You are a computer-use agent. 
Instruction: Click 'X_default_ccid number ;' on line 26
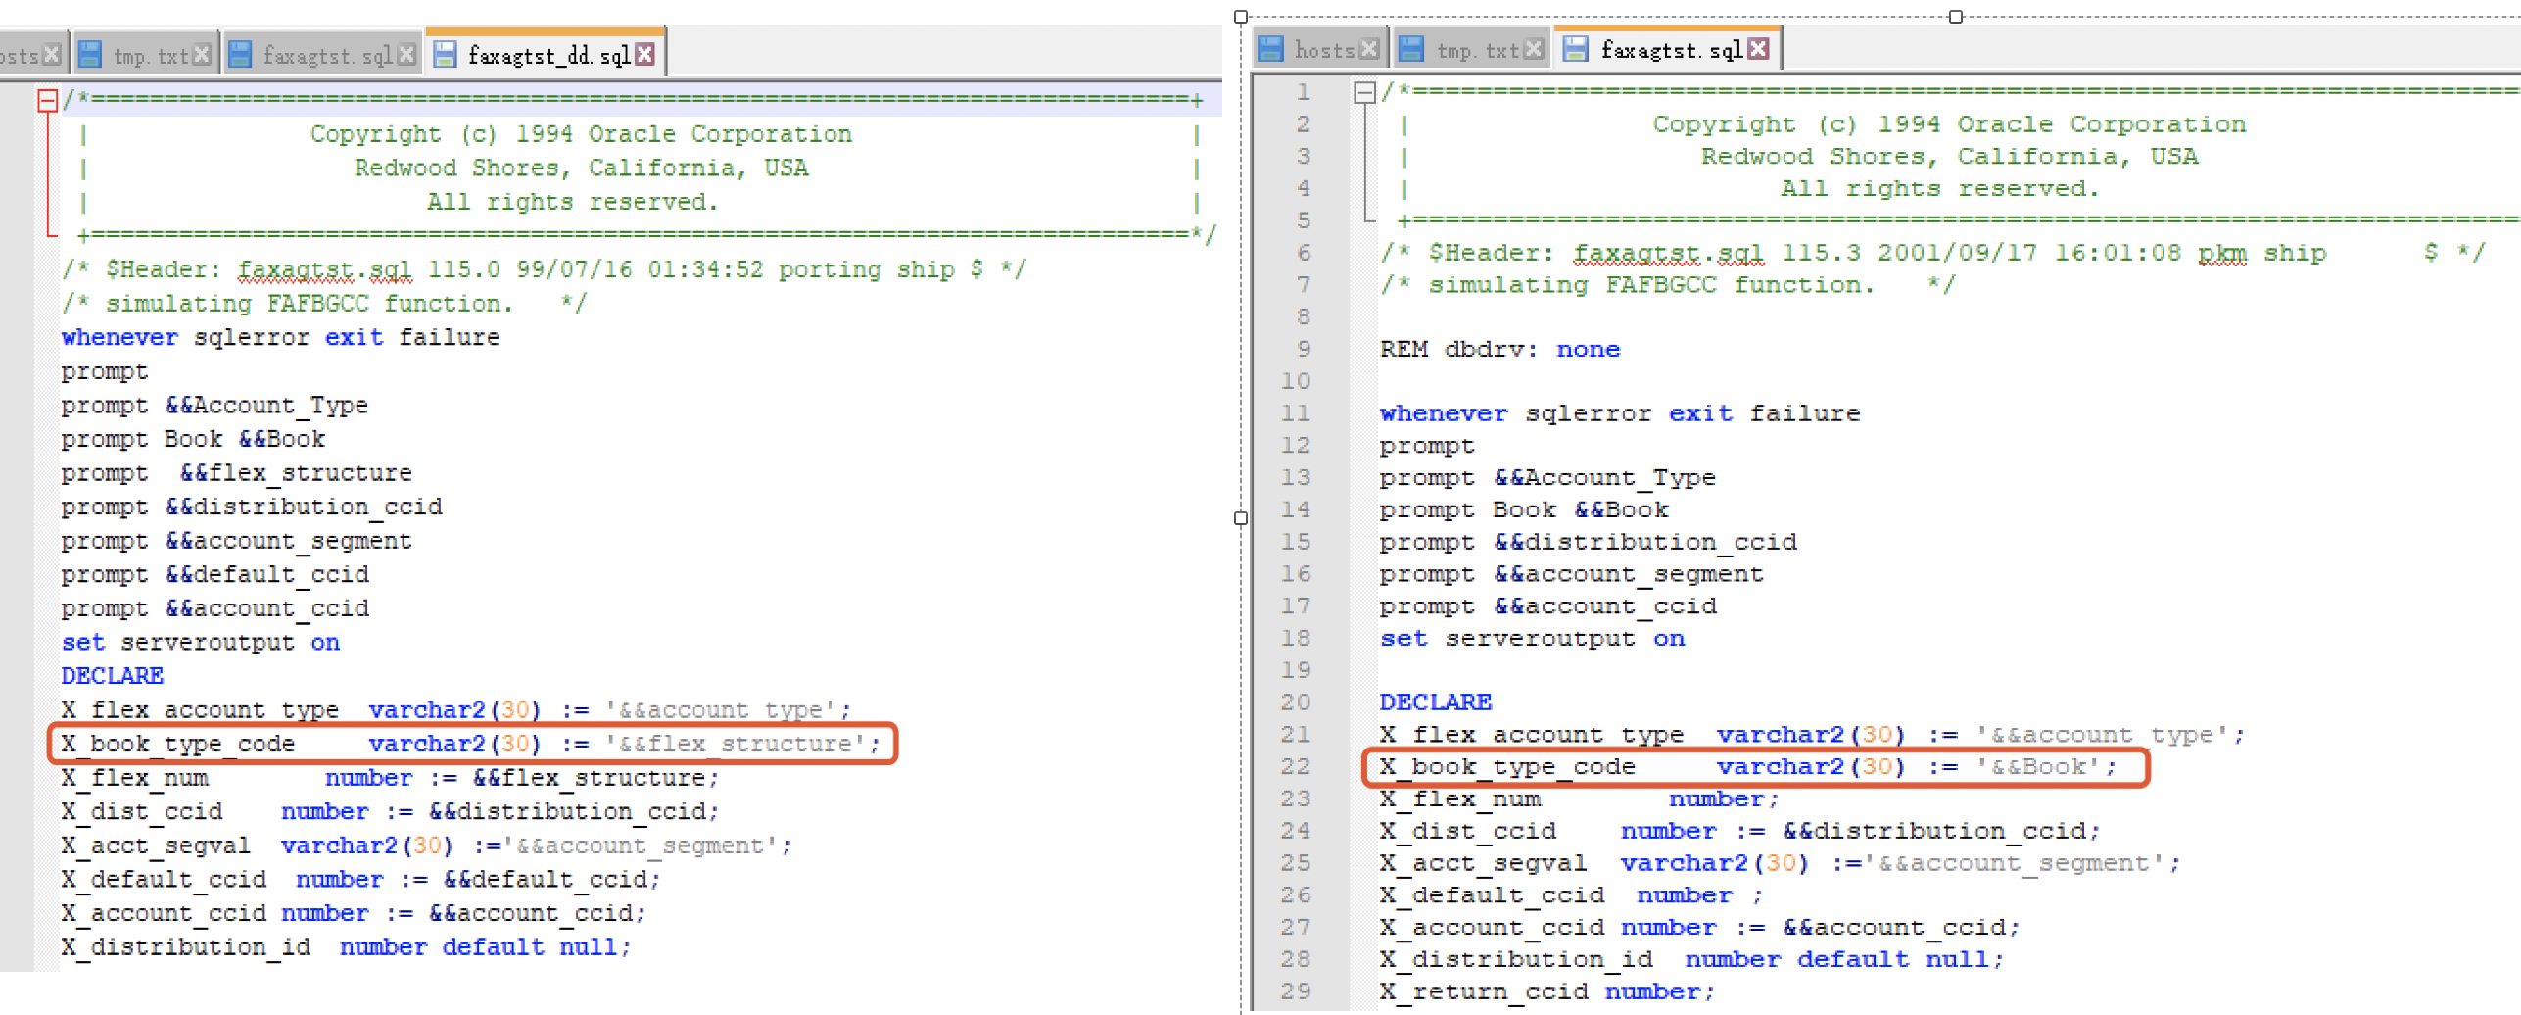tap(1571, 895)
